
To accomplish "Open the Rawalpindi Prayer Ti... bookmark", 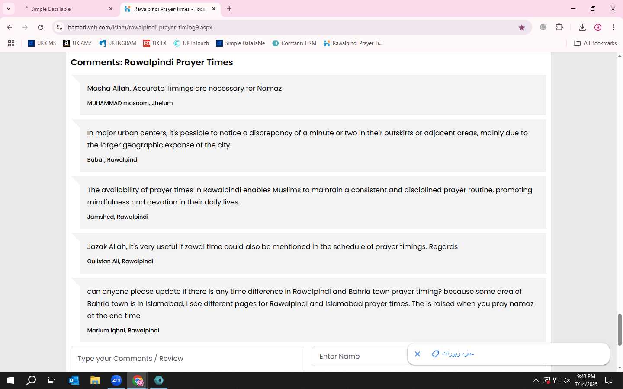I will click(353, 43).
